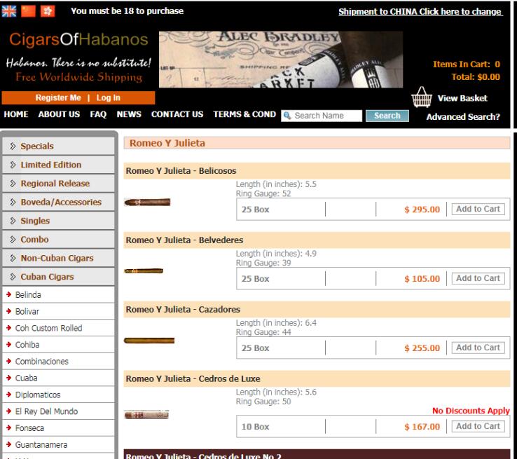Screen dimensions: 517x459
Task: Click the magnifier icon in search box
Action: (x=287, y=116)
